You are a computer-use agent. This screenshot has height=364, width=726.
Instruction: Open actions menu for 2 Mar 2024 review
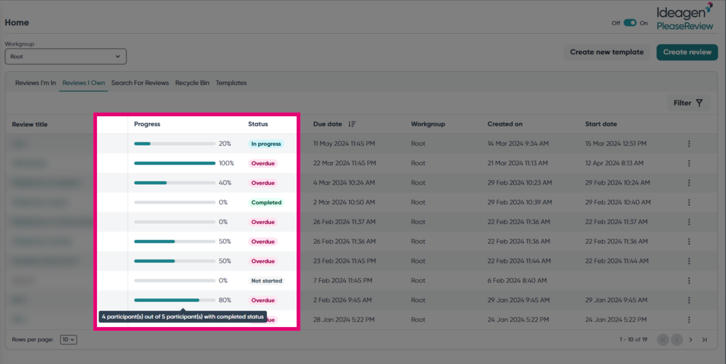tap(689, 203)
